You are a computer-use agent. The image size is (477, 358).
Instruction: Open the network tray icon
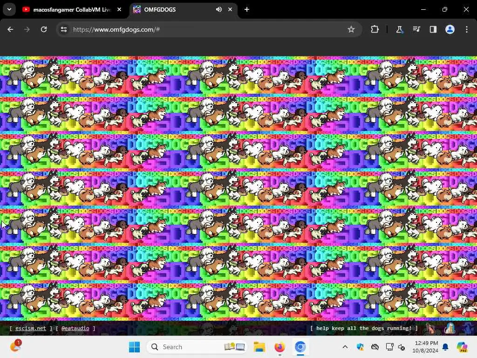389,347
